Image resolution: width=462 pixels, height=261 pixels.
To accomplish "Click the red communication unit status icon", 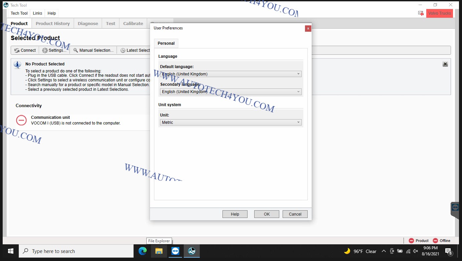I will [21, 120].
